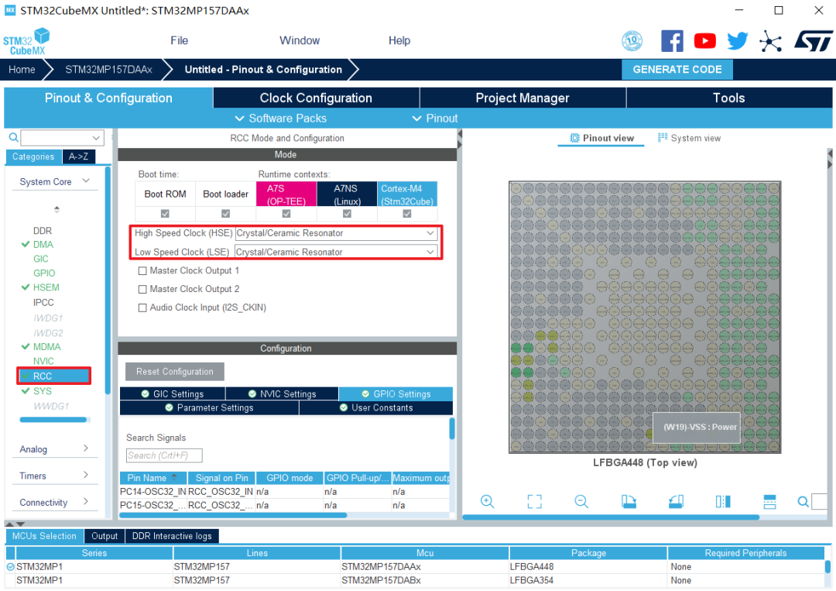Click the zoom out magnifier icon
Image resolution: width=836 pixels, height=591 pixels.
(581, 501)
